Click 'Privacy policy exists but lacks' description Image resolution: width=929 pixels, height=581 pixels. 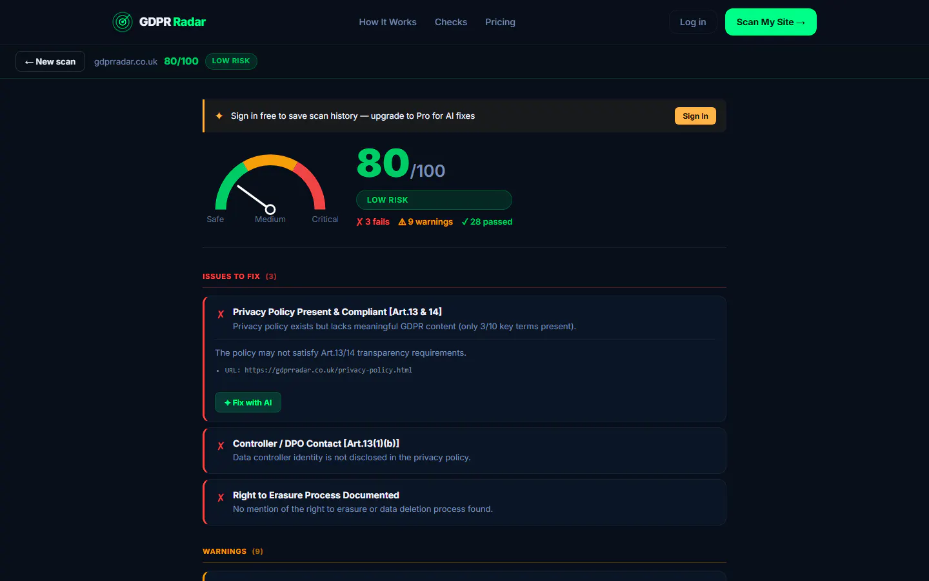click(x=405, y=327)
